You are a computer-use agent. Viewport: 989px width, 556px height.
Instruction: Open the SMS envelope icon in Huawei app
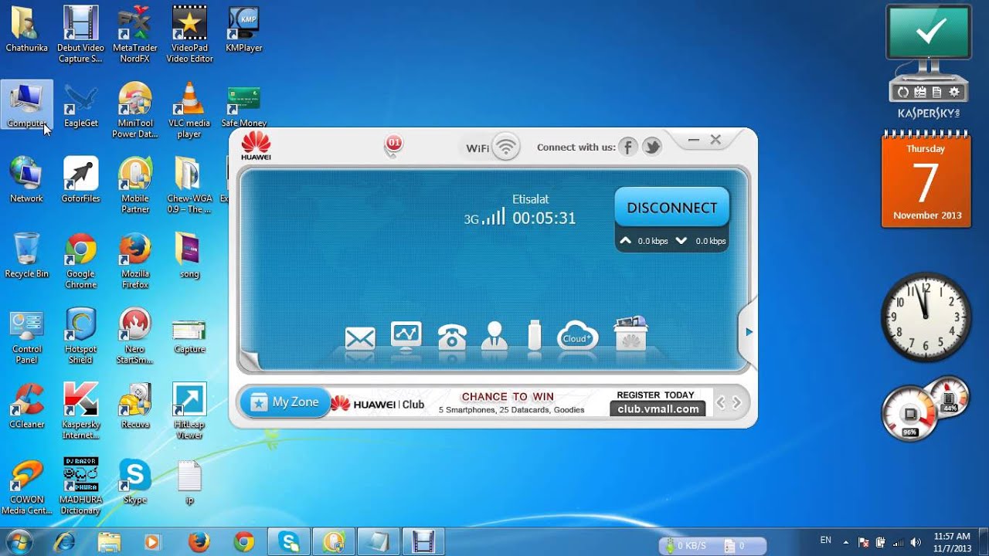(360, 338)
